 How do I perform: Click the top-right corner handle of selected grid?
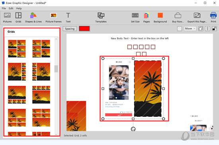point(163,58)
